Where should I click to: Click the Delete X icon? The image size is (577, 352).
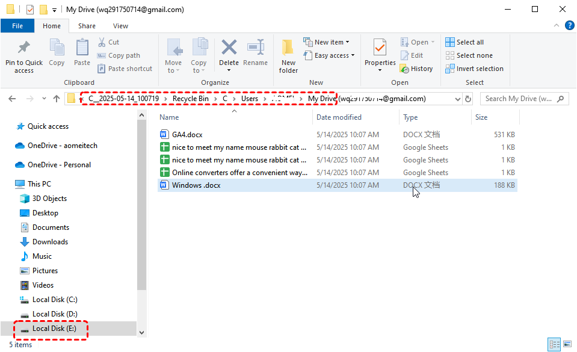229,47
